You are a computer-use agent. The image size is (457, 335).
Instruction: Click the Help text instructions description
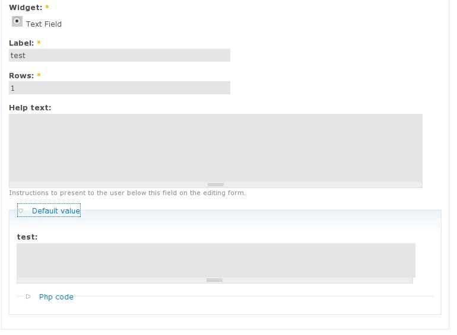127,193
